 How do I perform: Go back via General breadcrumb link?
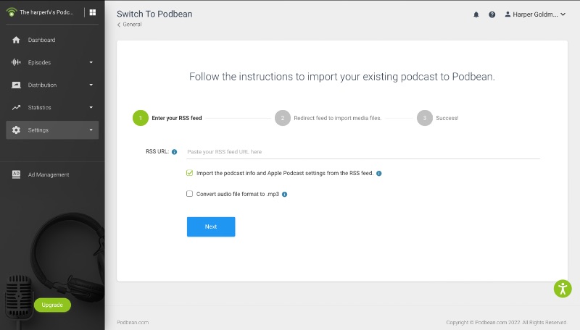[132, 25]
